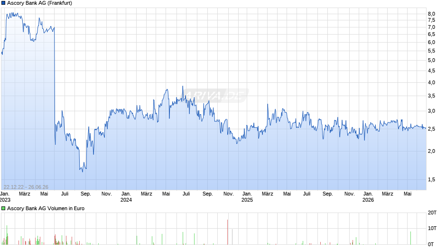The width and height of the screenshot is (446, 249).
Task: Click the '4,0' price axis label
Action: 431,83
